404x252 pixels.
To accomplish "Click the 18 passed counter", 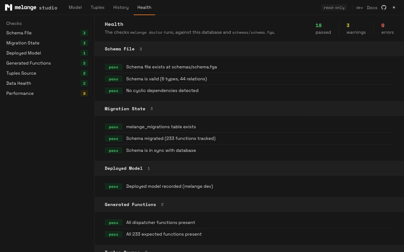I will pyautogui.click(x=323, y=28).
